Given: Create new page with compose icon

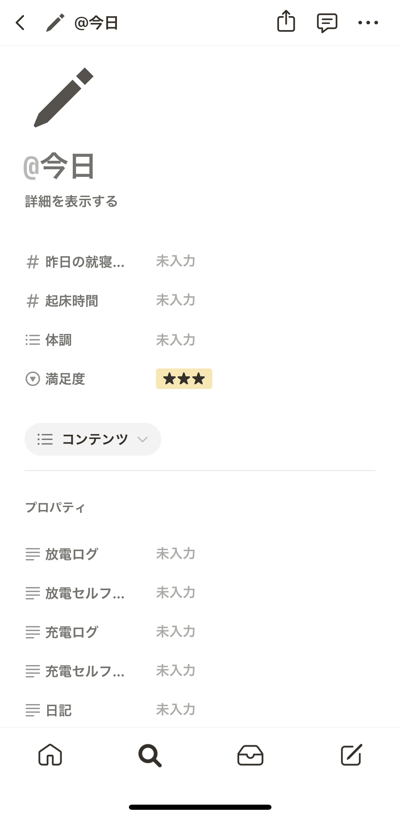Looking at the screenshot, I should tap(351, 755).
